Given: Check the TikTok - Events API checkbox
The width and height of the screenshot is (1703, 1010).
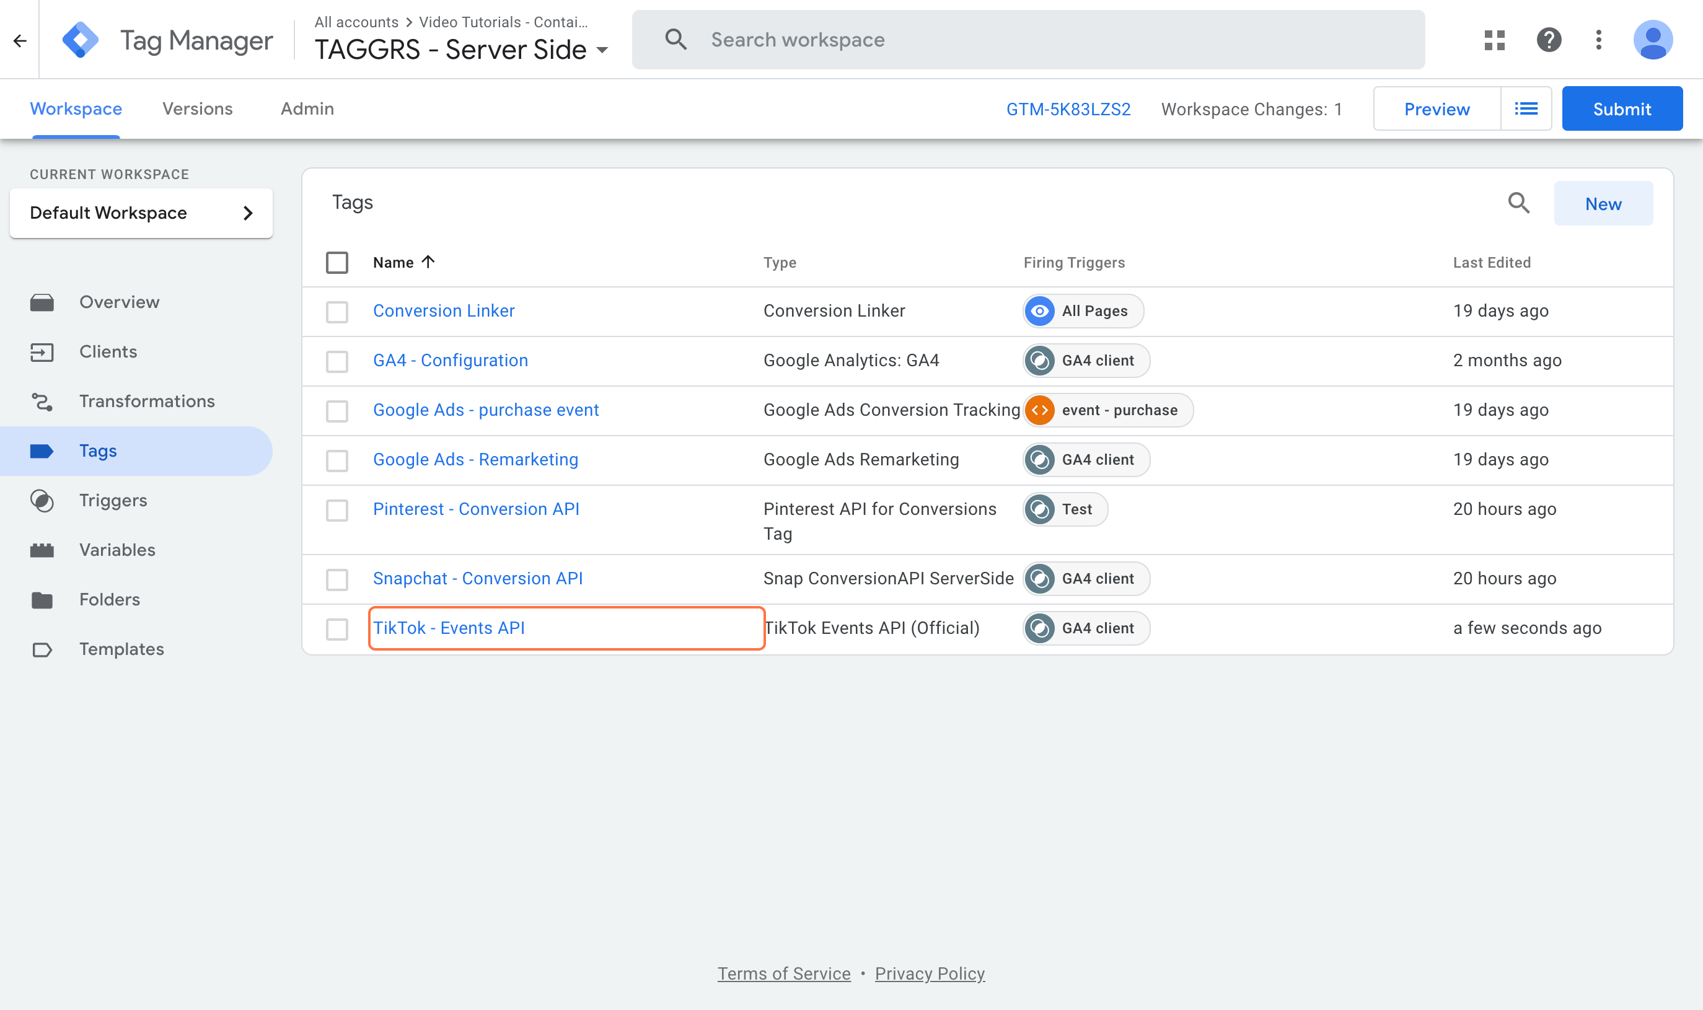Looking at the screenshot, I should pos(337,630).
